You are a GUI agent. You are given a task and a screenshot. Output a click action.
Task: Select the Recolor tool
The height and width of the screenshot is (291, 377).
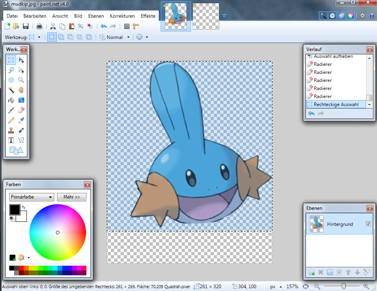[21, 130]
